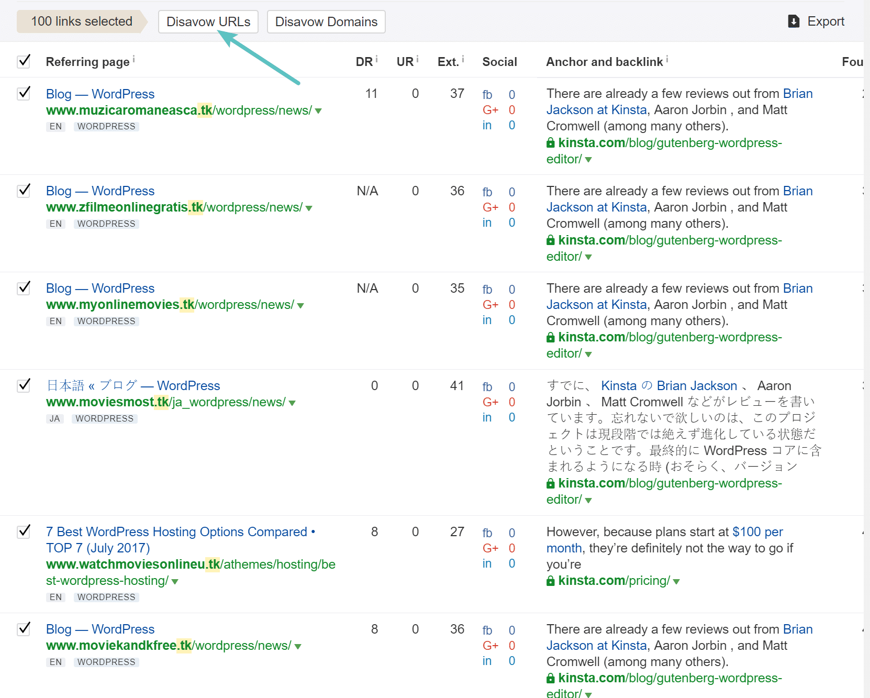This screenshot has width=870, height=698.
Task: Click the Export icon
Action: 794,21
